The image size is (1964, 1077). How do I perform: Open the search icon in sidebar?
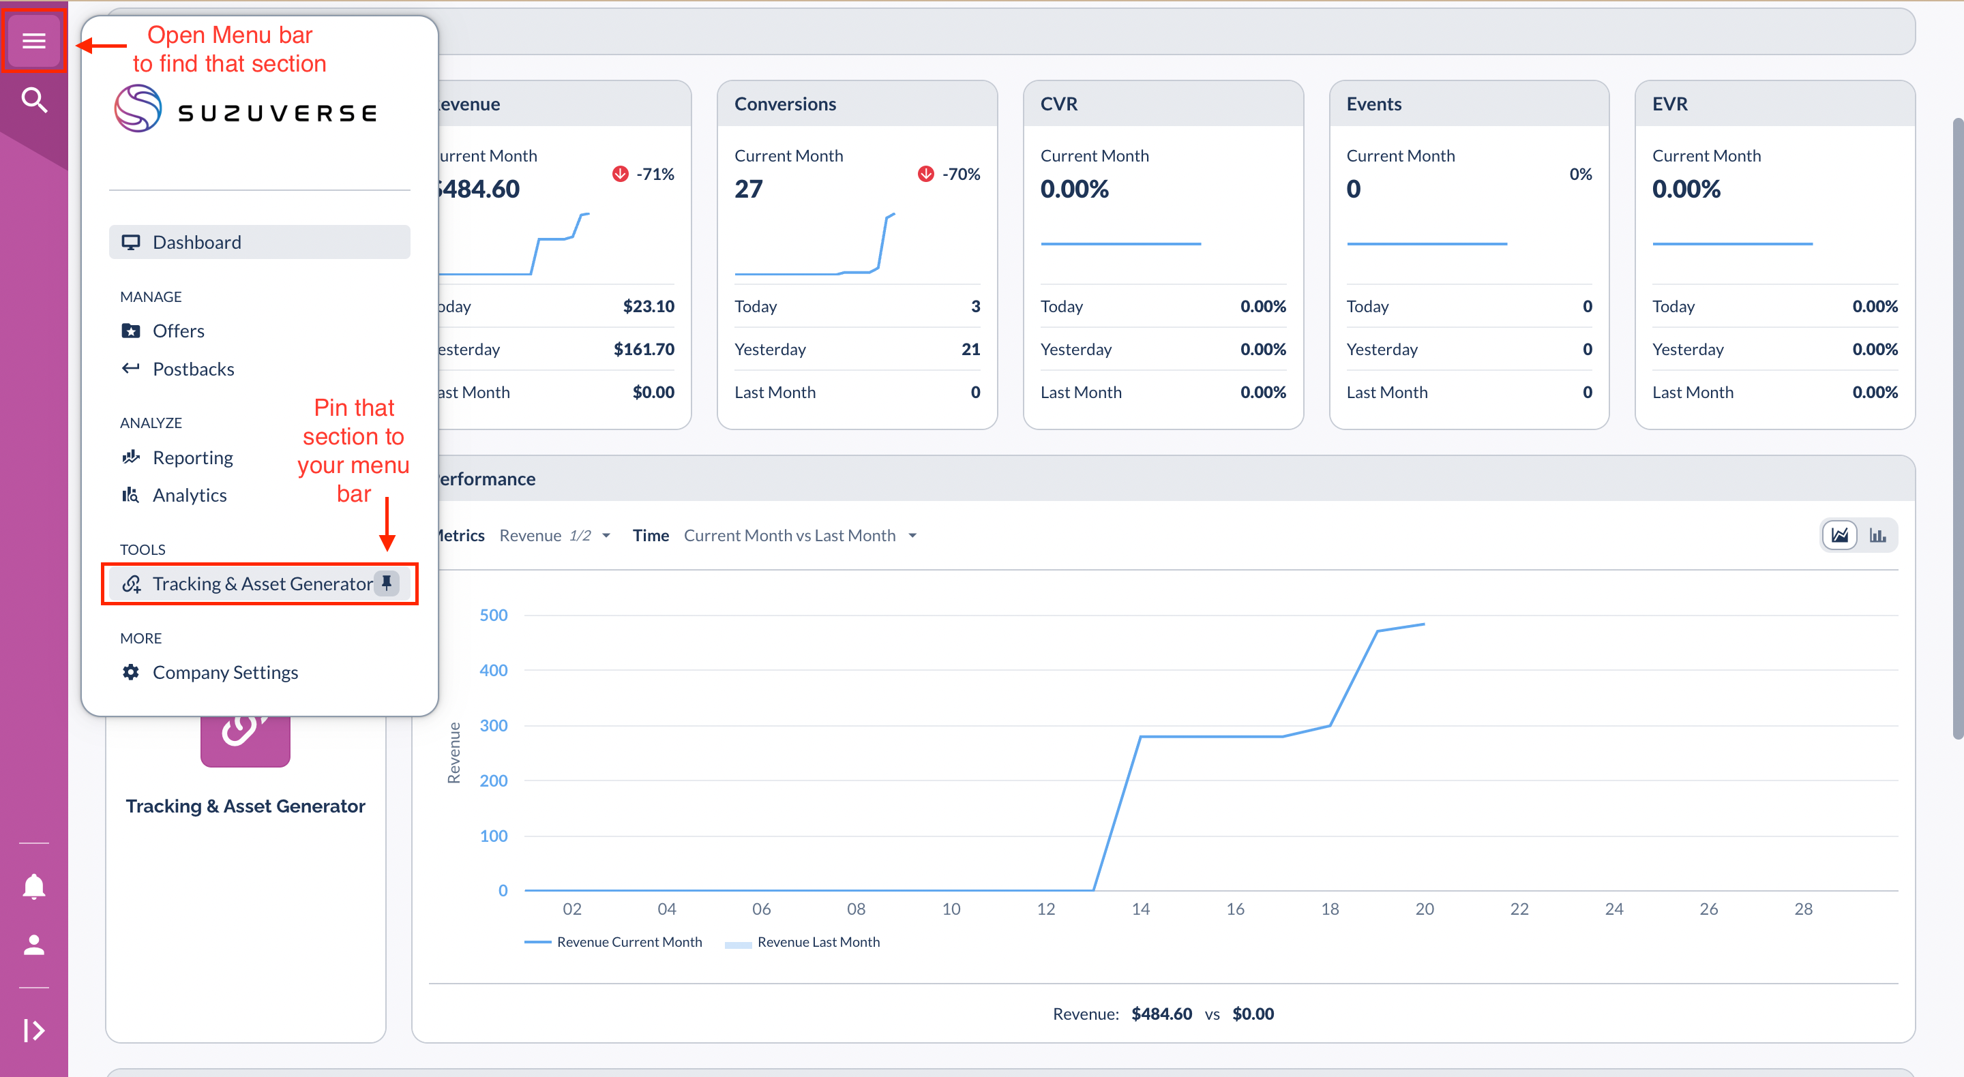(x=33, y=100)
